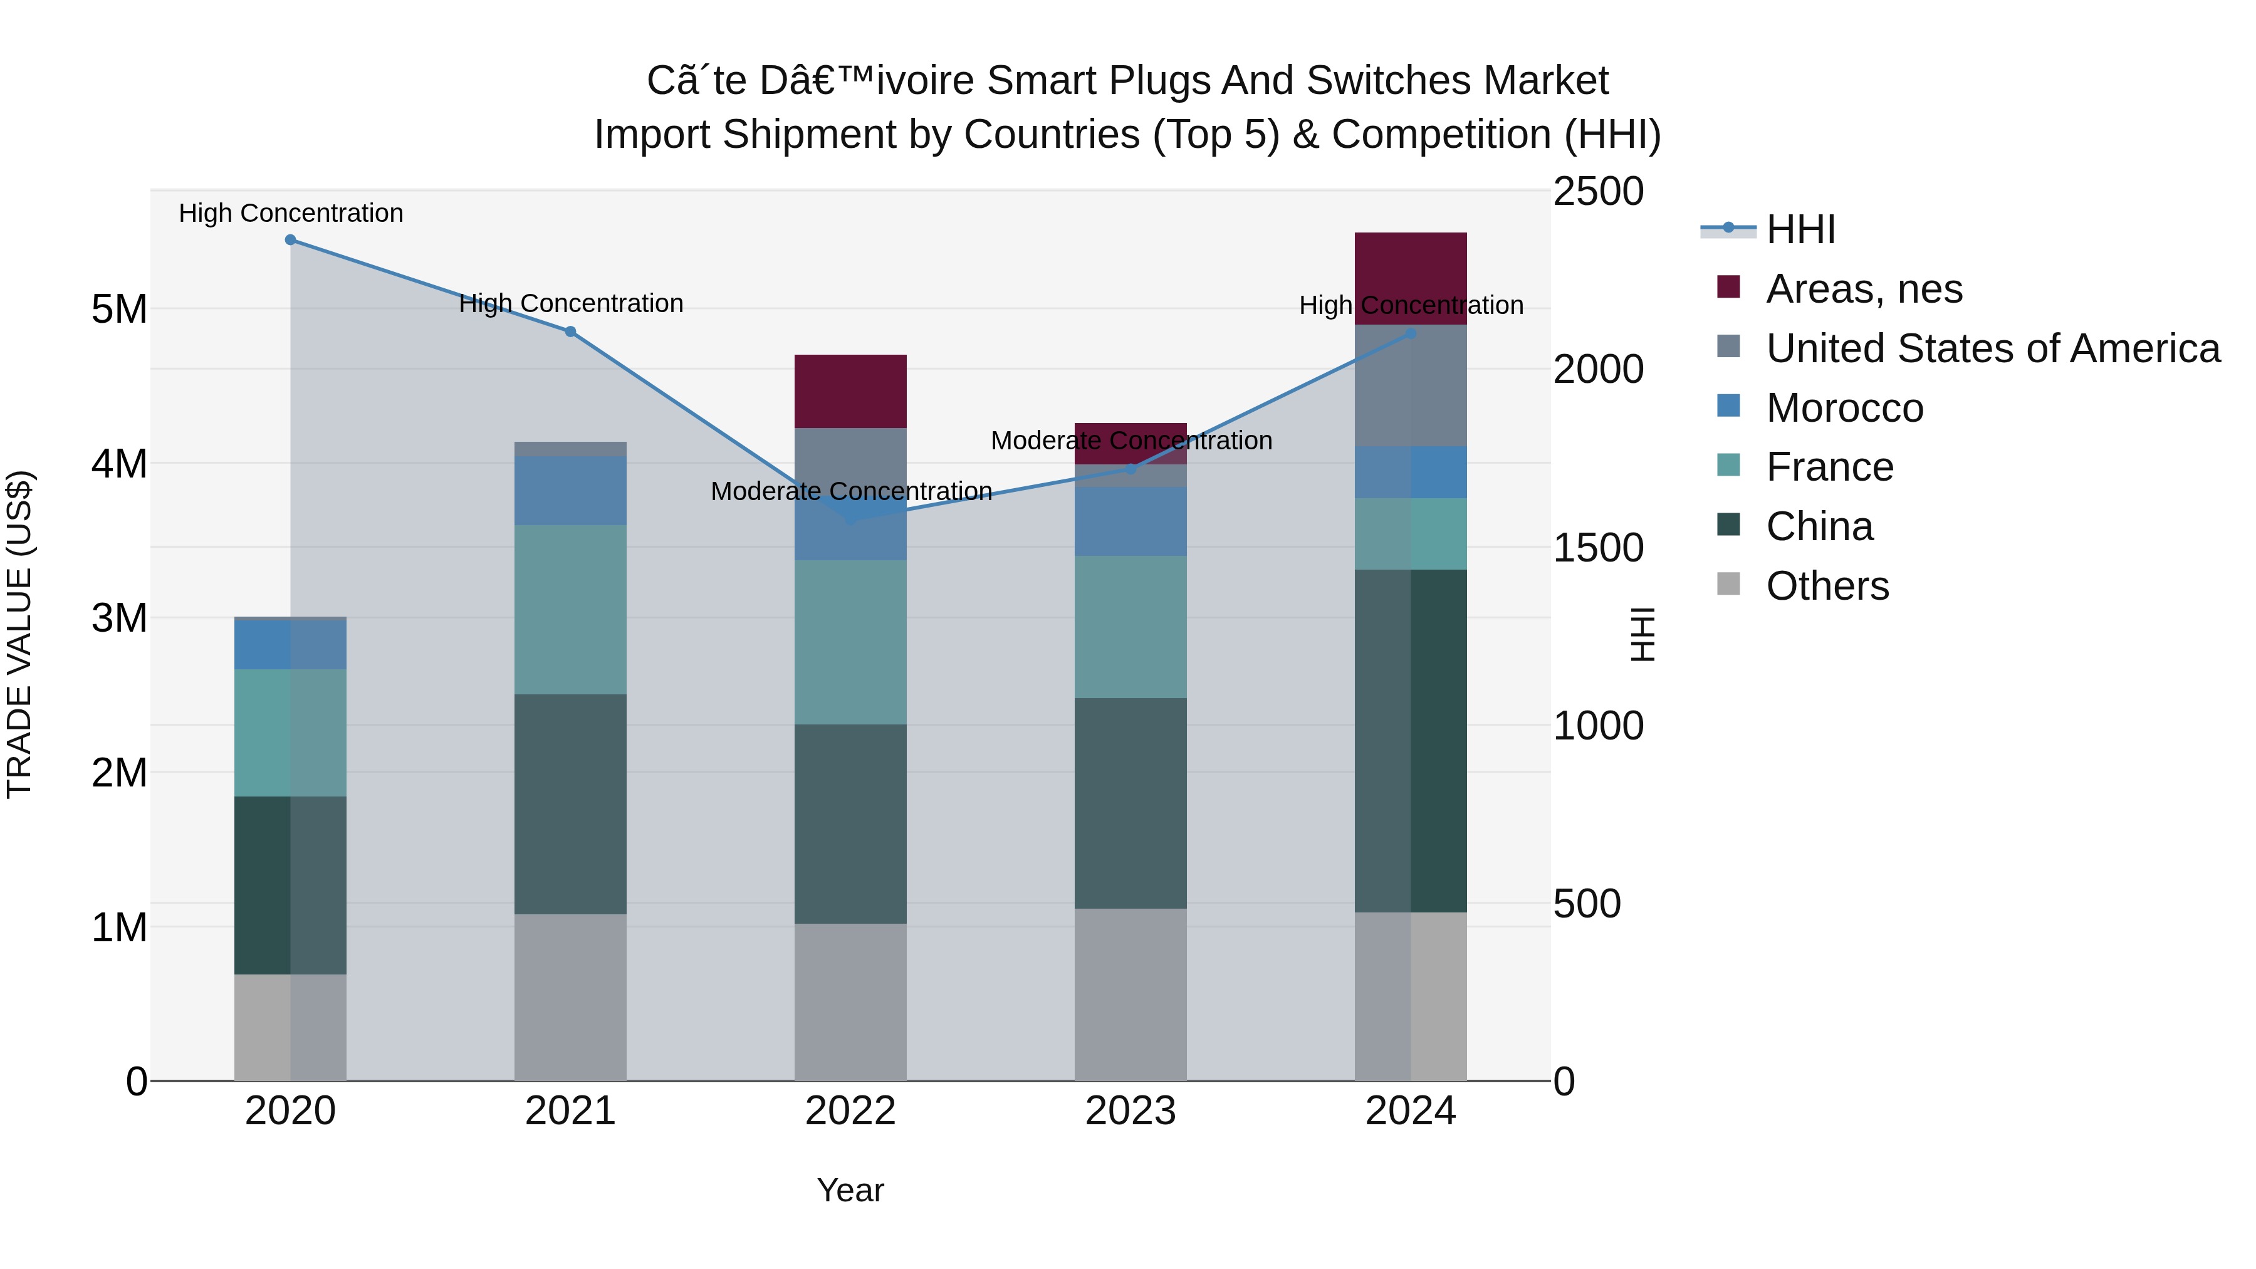The width and height of the screenshot is (2256, 1269).
Task: Click the Areas, nes maroon legend swatch
Action: (x=1729, y=286)
